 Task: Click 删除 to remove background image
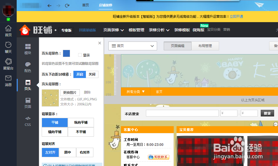point(87,92)
